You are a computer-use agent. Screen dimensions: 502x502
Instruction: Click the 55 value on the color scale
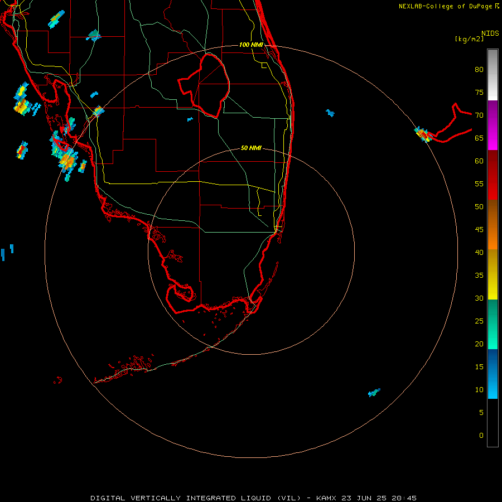pyautogui.click(x=479, y=184)
